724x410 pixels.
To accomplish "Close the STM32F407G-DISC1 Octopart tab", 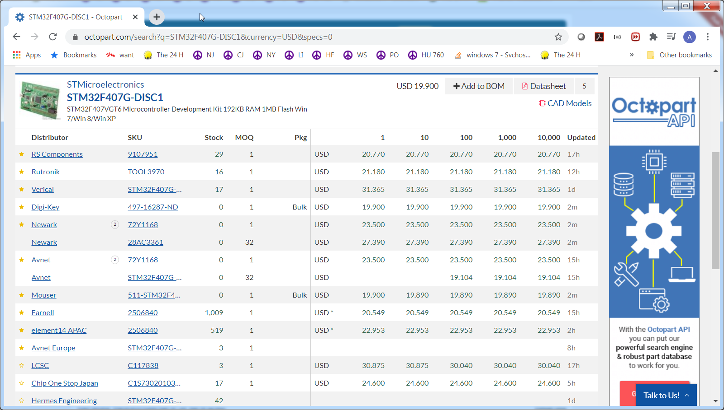I will [135, 17].
